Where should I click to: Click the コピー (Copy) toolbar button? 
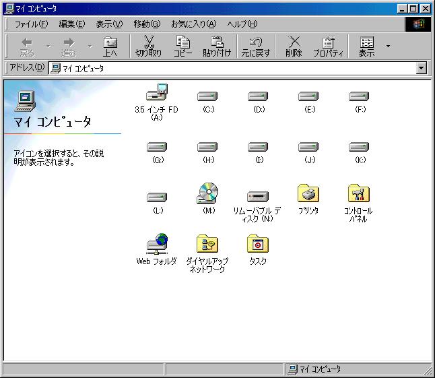click(x=183, y=46)
